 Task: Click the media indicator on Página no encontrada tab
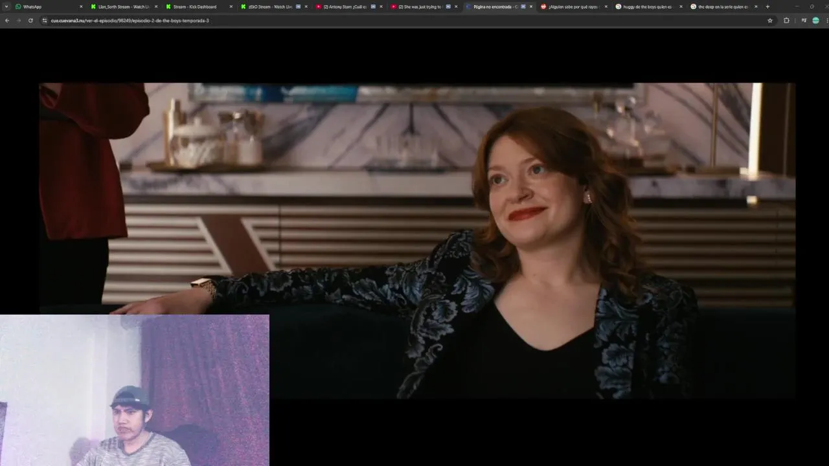[x=523, y=6]
